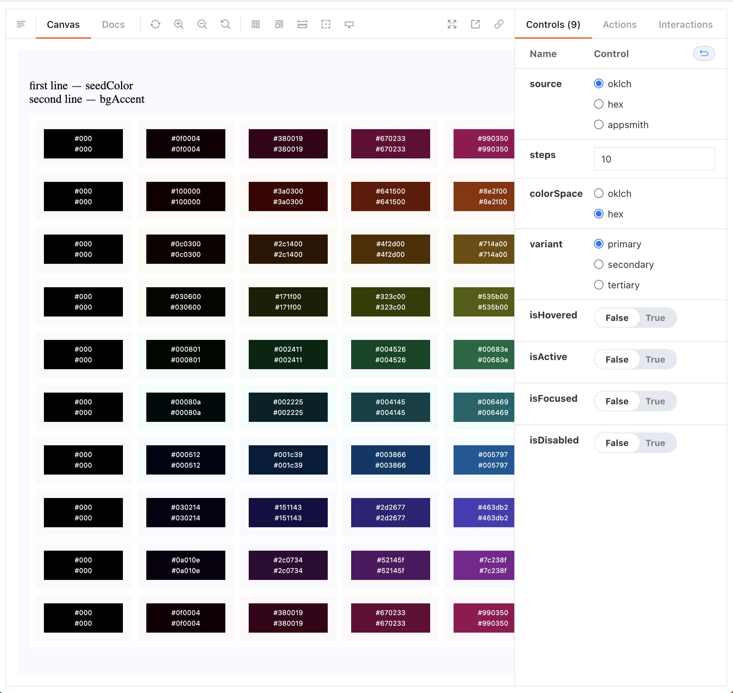Zoom in on the canvas
The width and height of the screenshot is (733, 693).
179,25
